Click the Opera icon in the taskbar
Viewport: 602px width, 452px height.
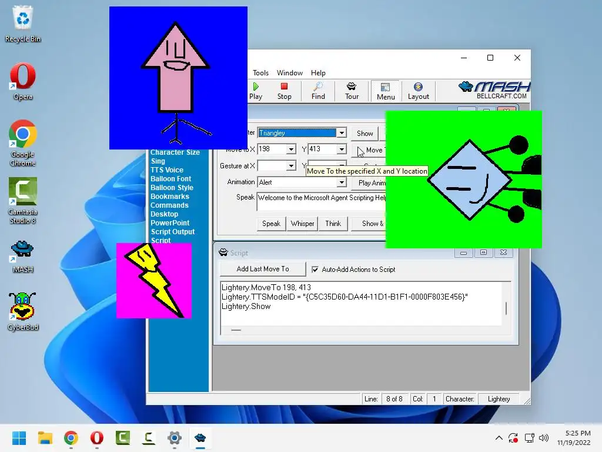pyautogui.click(x=97, y=438)
